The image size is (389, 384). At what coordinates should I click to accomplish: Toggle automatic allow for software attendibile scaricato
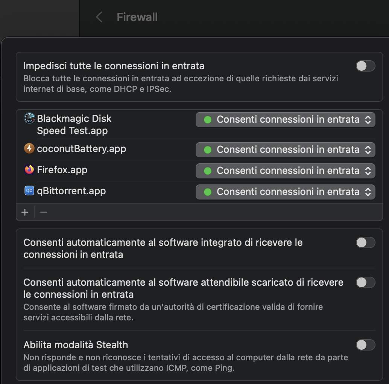click(365, 282)
